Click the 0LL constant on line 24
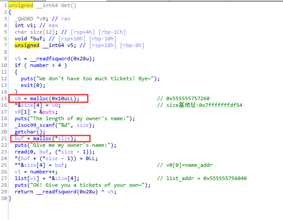The height and width of the screenshot is (220, 283). (90, 158)
